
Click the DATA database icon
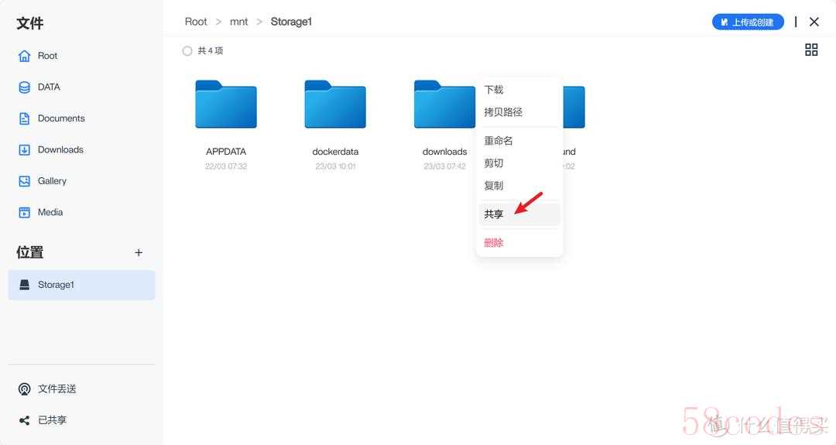pos(25,87)
